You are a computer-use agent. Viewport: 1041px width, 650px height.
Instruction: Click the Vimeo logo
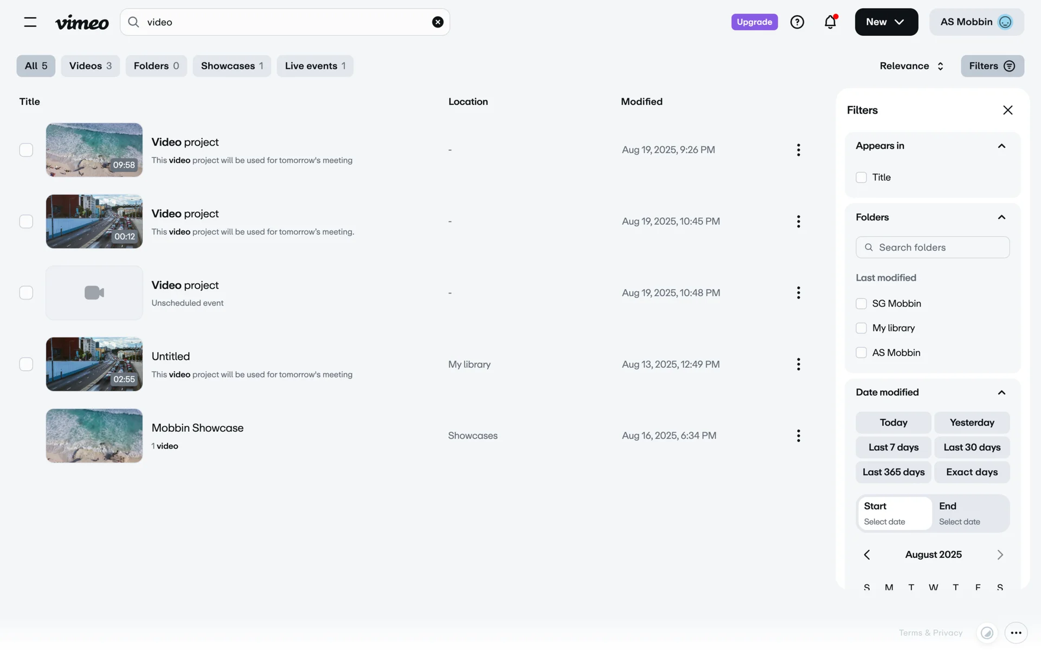point(82,22)
